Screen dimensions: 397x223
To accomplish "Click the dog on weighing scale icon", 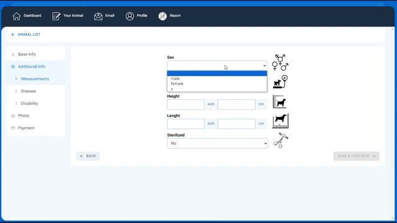I will 280,82.
